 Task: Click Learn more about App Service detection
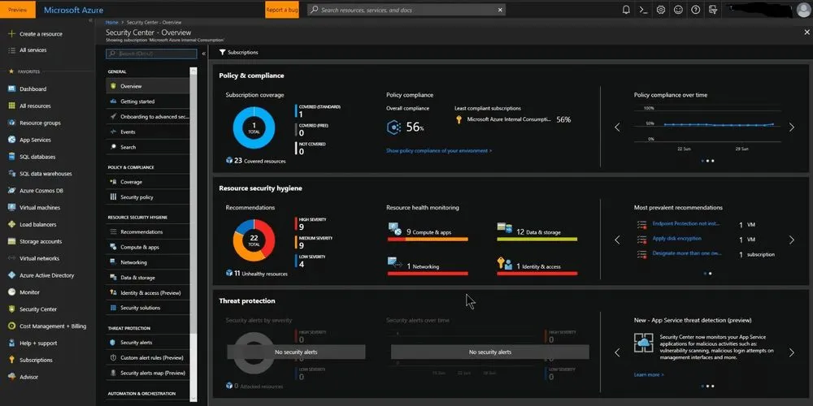coord(649,374)
